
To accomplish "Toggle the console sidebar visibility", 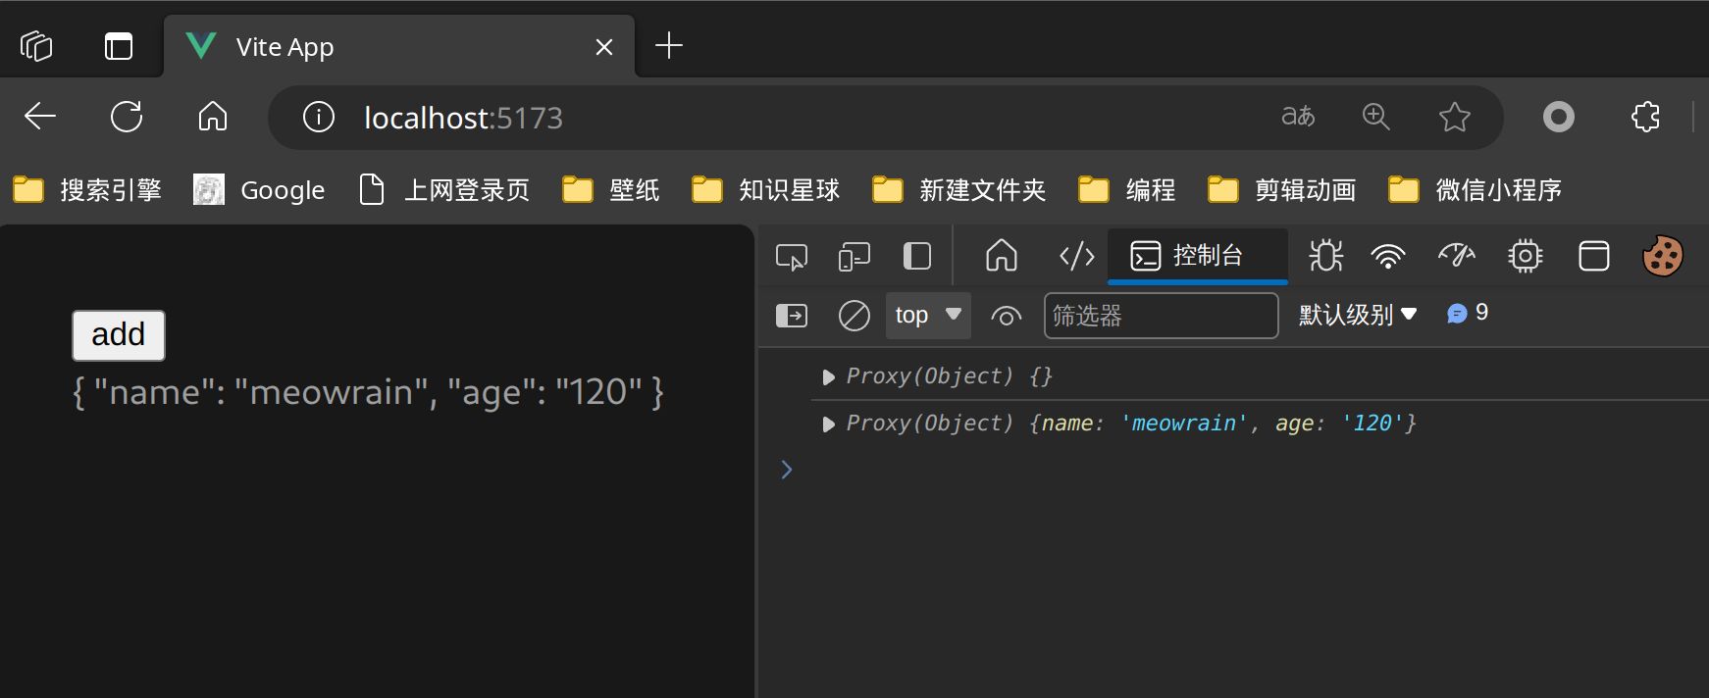I will (791, 316).
